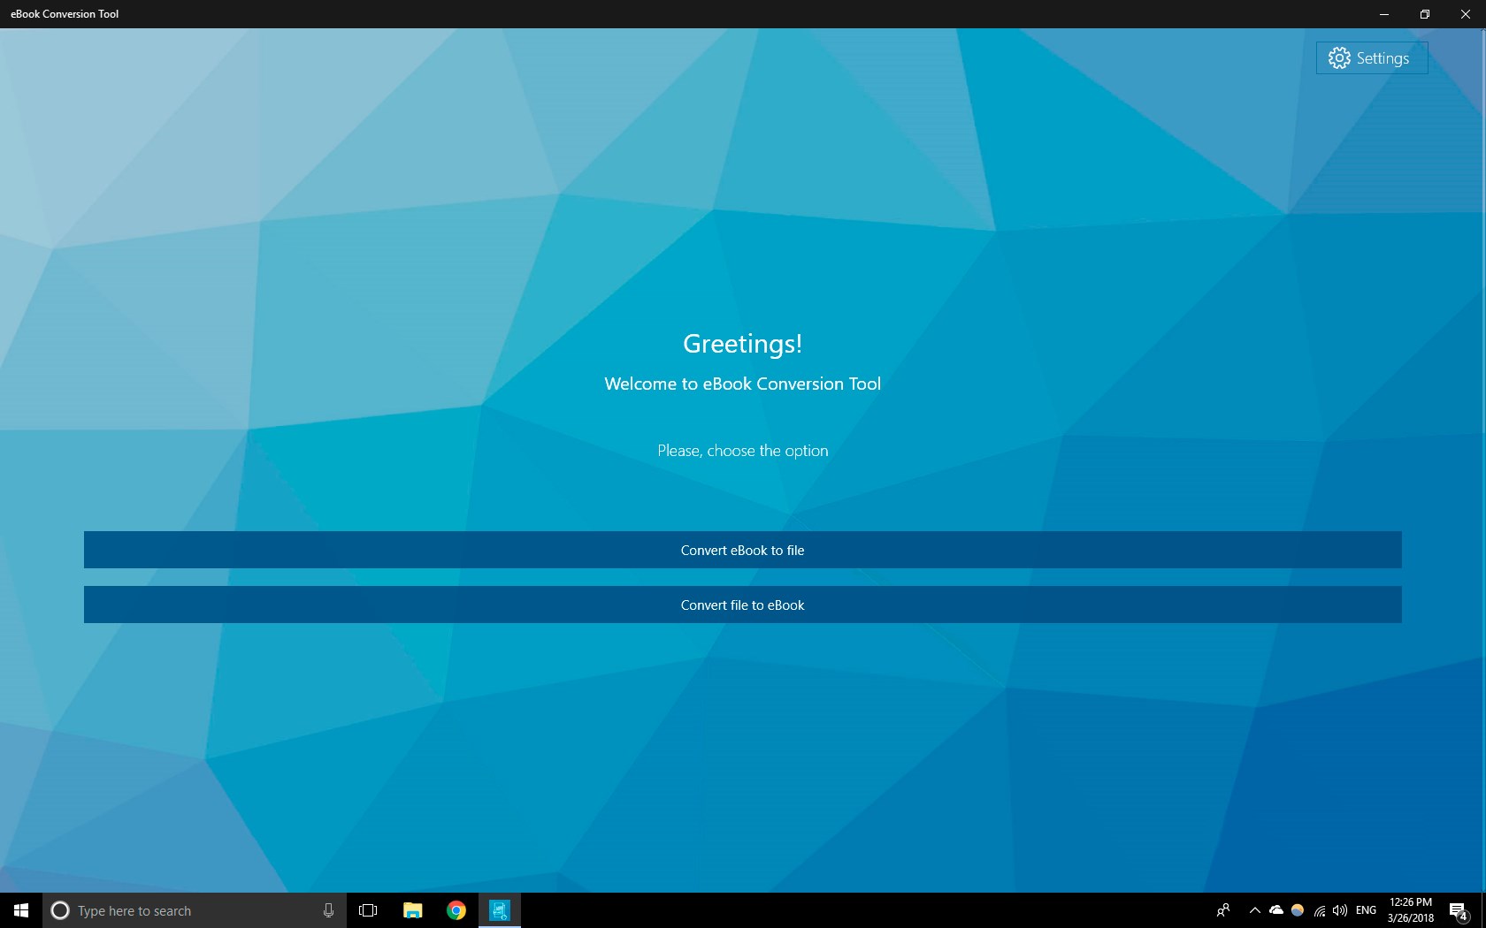
Task: Open Google Chrome from the taskbar
Action: [456, 909]
